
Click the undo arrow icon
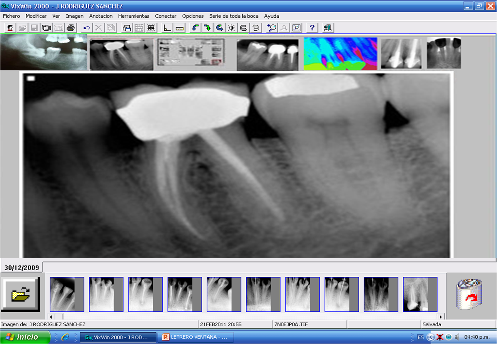click(87, 28)
